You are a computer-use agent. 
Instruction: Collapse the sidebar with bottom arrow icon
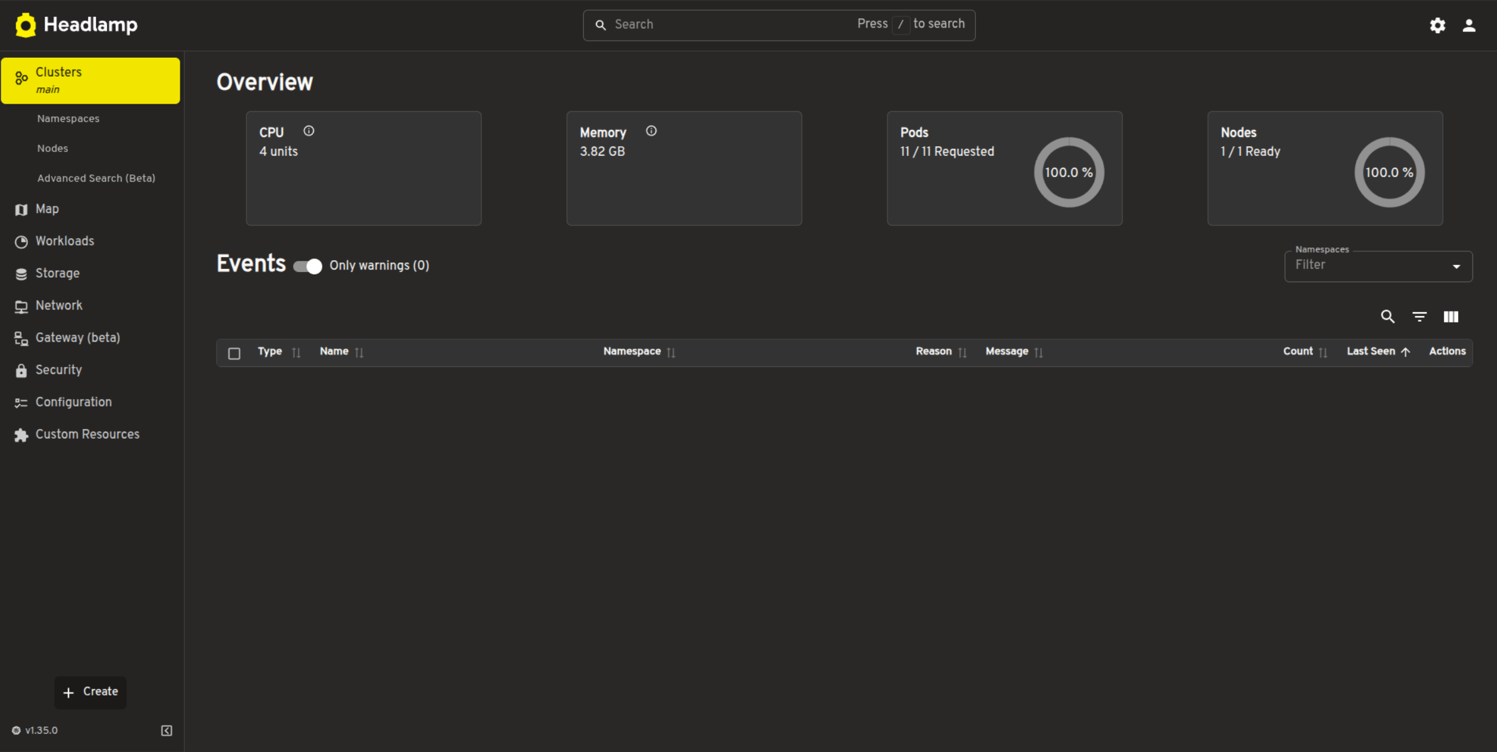[167, 730]
